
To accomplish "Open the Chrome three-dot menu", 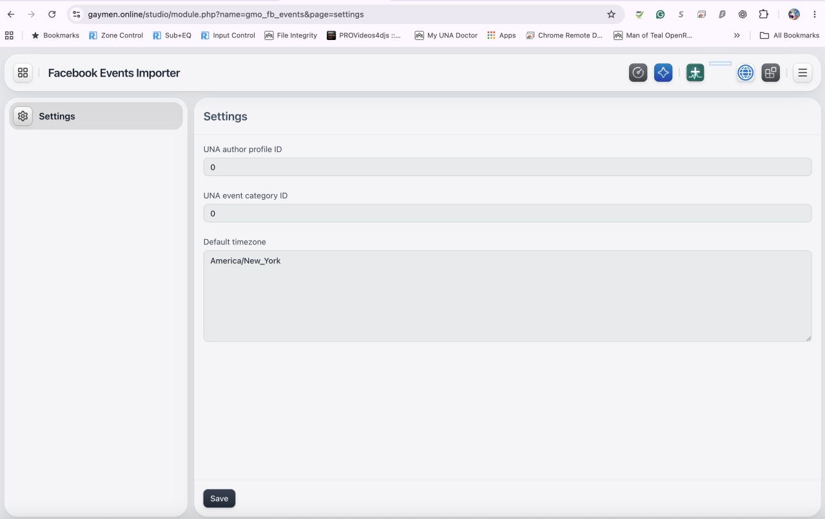I will (814, 14).
